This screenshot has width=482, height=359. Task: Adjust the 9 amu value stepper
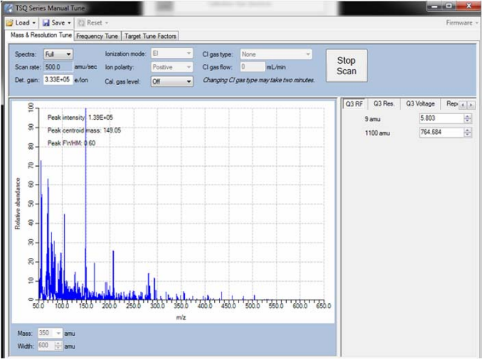[468, 118]
